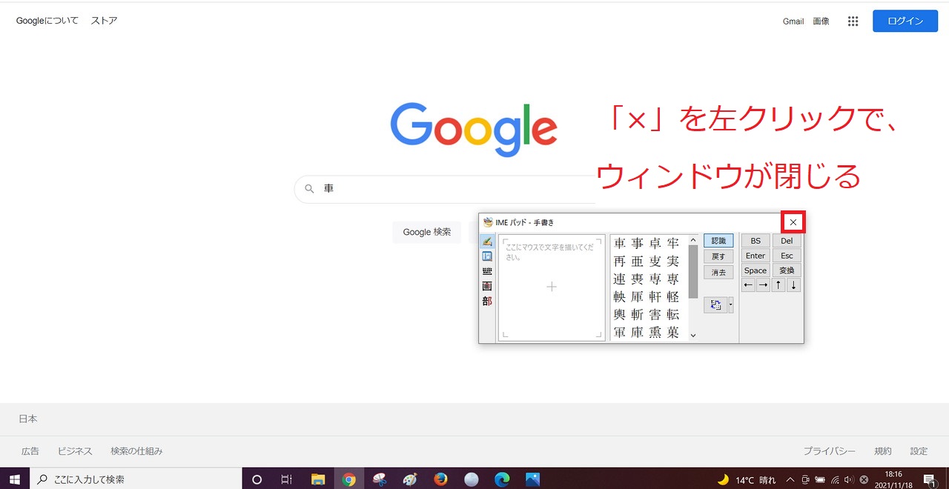Click the left arrow key in IME Pad
The height and width of the screenshot is (489, 949).
tap(748, 285)
